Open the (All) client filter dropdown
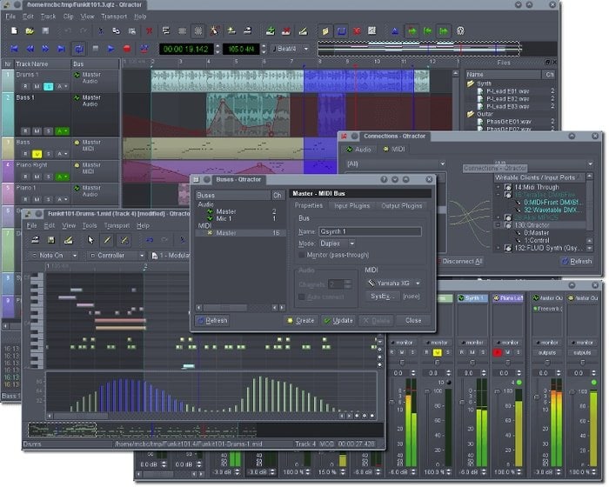 coord(395,163)
